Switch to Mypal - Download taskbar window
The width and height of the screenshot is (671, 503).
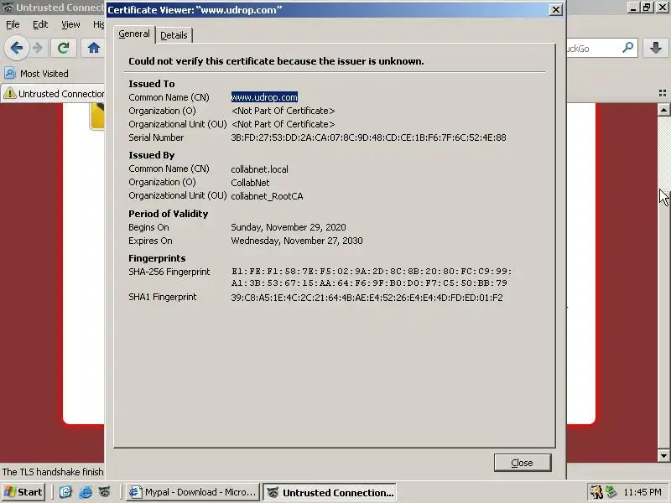193,492
